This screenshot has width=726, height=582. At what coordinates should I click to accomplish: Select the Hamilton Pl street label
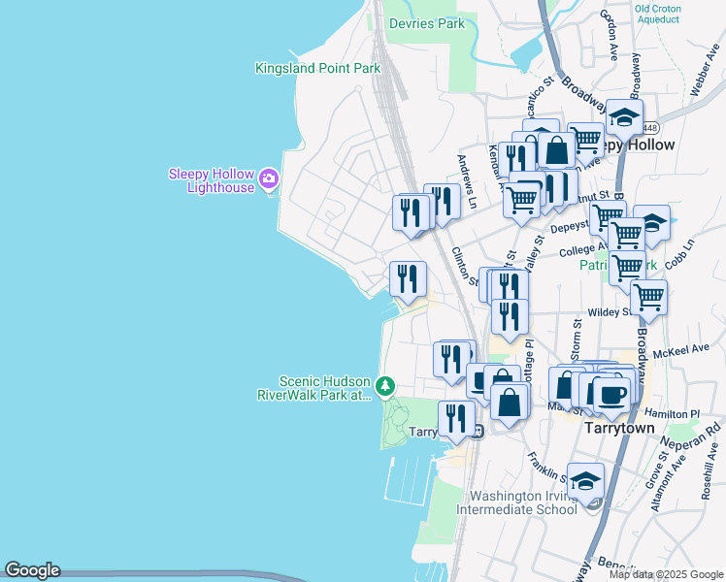(673, 413)
